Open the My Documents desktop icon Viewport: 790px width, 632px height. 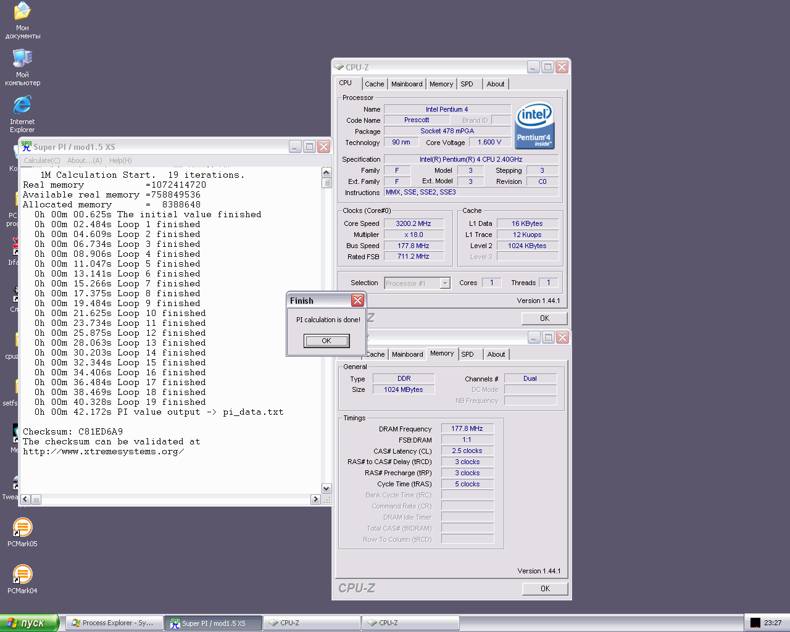(23, 20)
